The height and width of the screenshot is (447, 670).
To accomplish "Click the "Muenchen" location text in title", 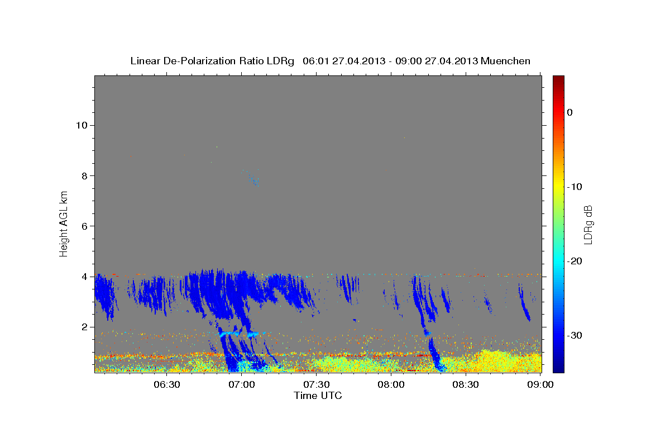I will pyautogui.click(x=506, y=61).
